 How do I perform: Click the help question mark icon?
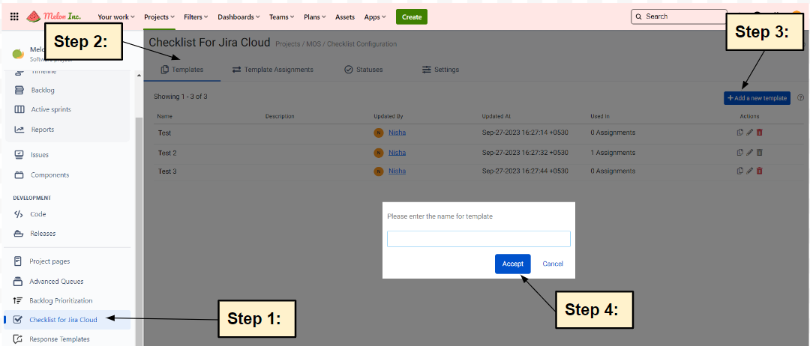coord(800,98)
